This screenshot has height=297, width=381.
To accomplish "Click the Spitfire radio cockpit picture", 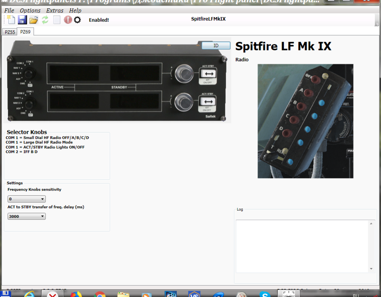I will [x=305, y=121].
